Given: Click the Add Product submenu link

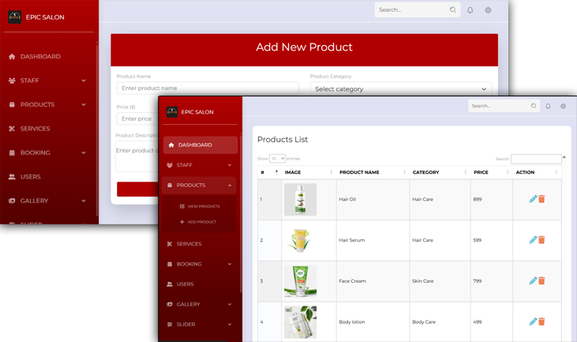Looking at the screenshot, I should point(201,222).
